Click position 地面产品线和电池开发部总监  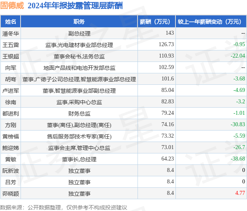[79, 68]
